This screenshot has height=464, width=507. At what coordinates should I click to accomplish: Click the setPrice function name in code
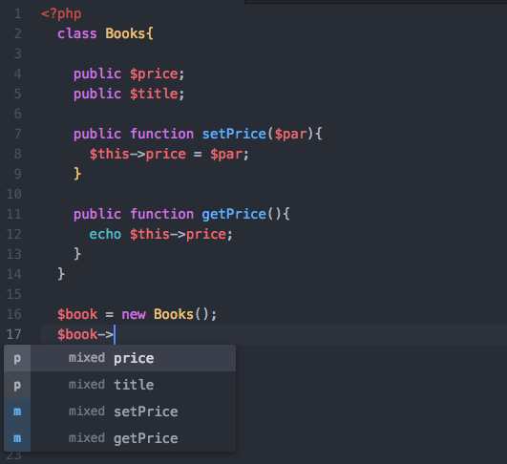coord(234,134)
